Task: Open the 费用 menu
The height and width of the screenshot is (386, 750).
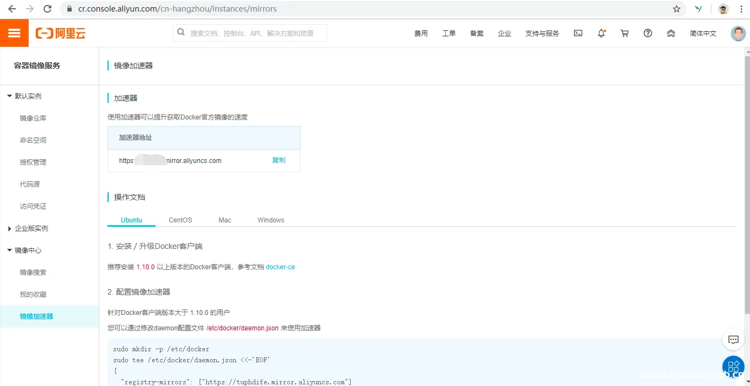Action: click(421, 34)
